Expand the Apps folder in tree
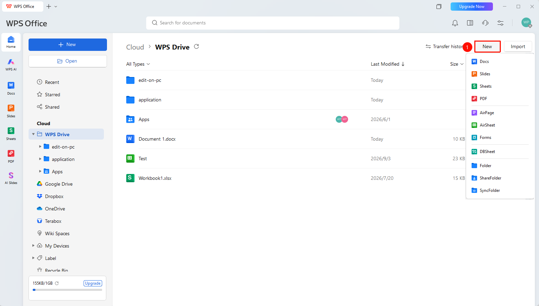This screenshot has width=539, height=306. 40,171
